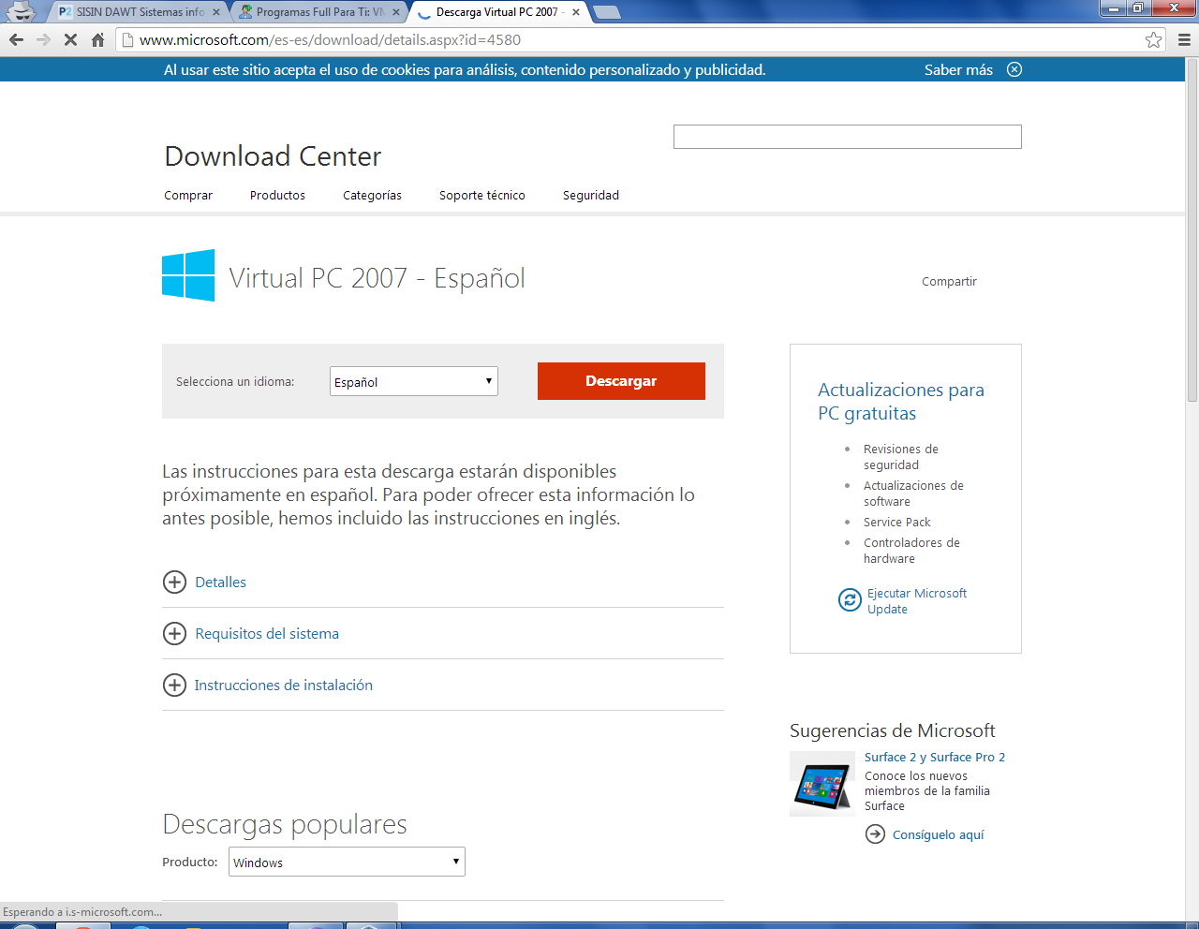Dismiss the cookie notice banner
Image resolution: width=1199 pixels, height=929 pixels.
(1014, 69)
